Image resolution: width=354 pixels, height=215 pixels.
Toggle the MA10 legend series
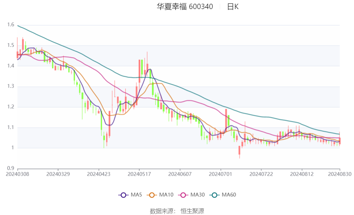pyautogui.click(x=160, y=195)
